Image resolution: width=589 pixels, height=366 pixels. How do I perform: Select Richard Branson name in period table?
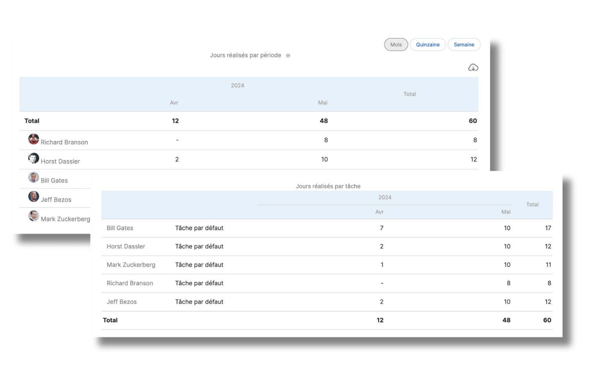coord(65,142)
